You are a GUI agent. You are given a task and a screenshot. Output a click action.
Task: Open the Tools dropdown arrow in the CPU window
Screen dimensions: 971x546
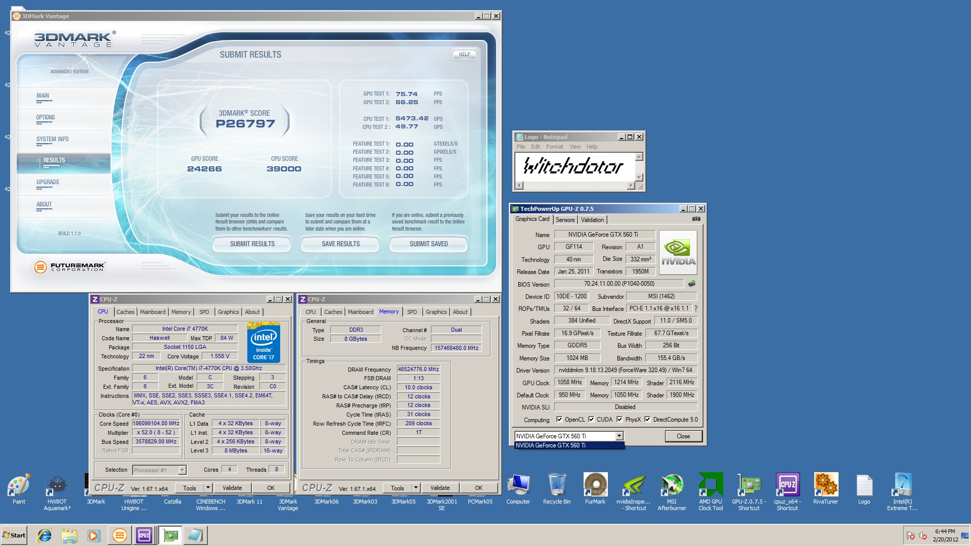pos(208,488)
